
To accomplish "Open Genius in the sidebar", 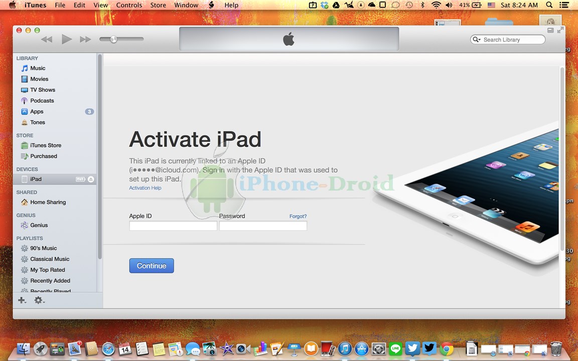I will (39, 225).
